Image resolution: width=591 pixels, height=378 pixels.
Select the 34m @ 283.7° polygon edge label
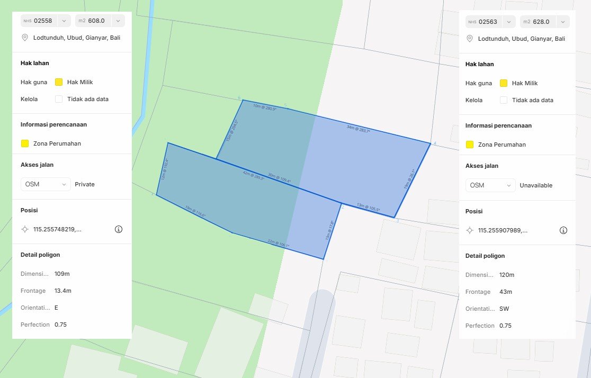click(358, 129)
